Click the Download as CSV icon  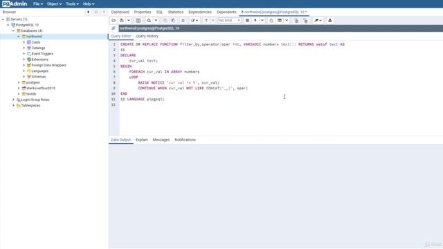tap(329, 20)
